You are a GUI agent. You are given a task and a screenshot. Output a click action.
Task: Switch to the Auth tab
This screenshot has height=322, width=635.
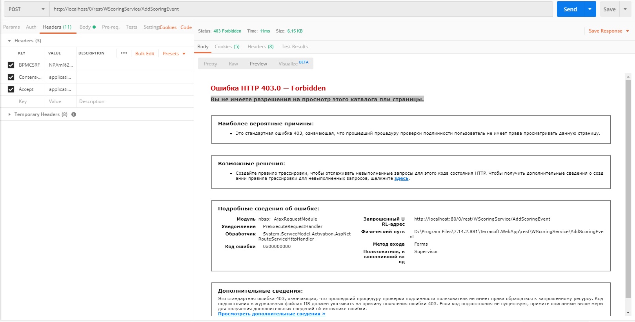(x=31, y=27)
